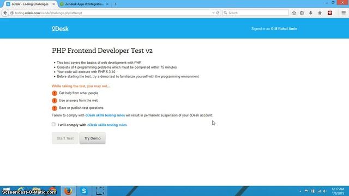Click the screen recorder taskbar icon
This screenshot has height=196, width=349.
pyautogui.click(x=100, y=191)
